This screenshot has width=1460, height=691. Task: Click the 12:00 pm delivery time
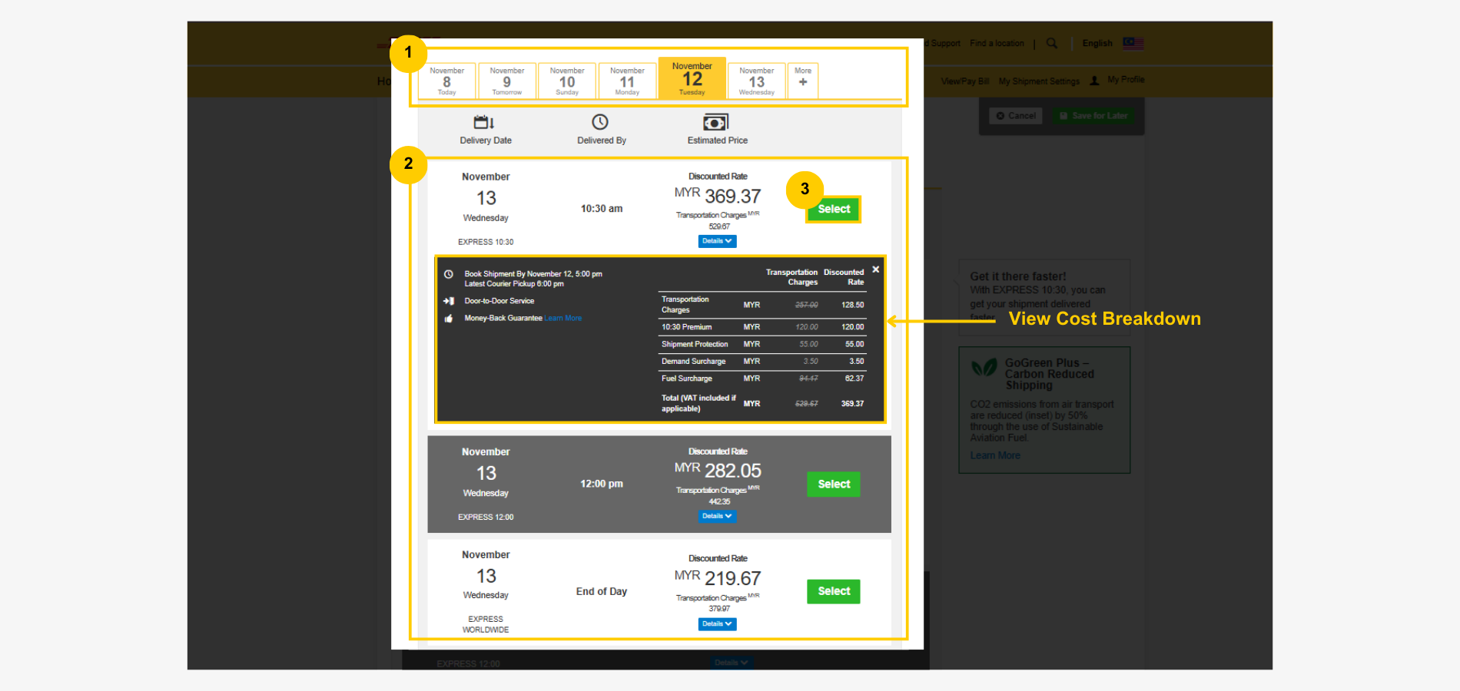pyautogui.click(x=602, y=484)
